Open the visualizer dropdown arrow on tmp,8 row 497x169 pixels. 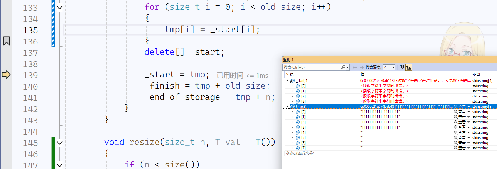[469, 107]
